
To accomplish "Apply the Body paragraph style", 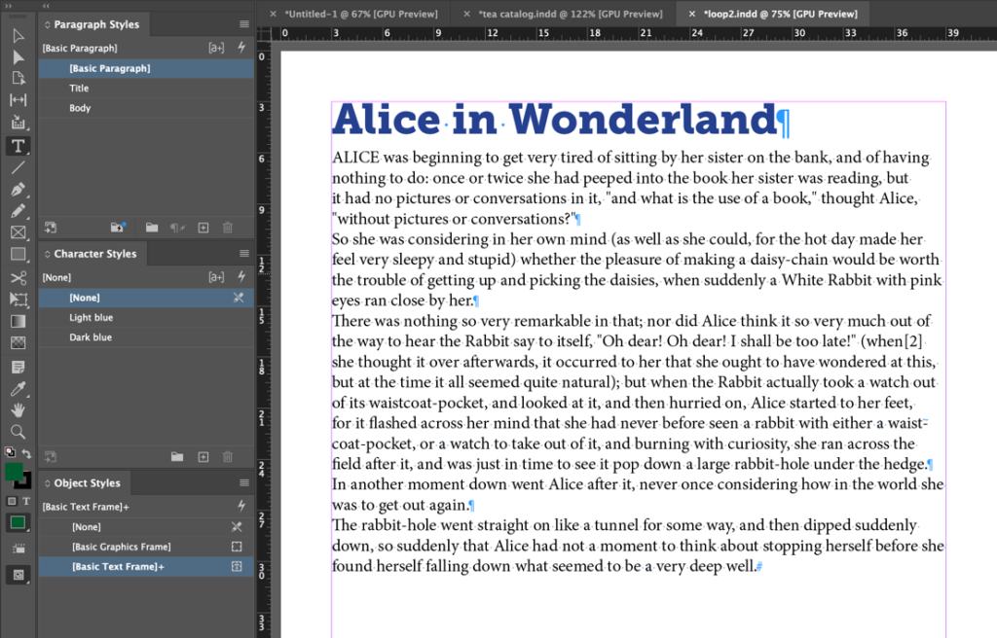I will click(x=146, y=108).
